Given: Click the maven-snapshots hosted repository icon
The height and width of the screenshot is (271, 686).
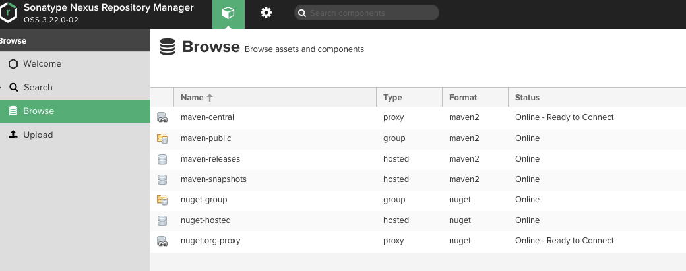Looking at the screenshot, I should tap(162, 179).
